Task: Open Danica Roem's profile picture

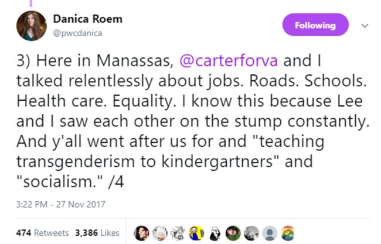Action: pos(32,26)
